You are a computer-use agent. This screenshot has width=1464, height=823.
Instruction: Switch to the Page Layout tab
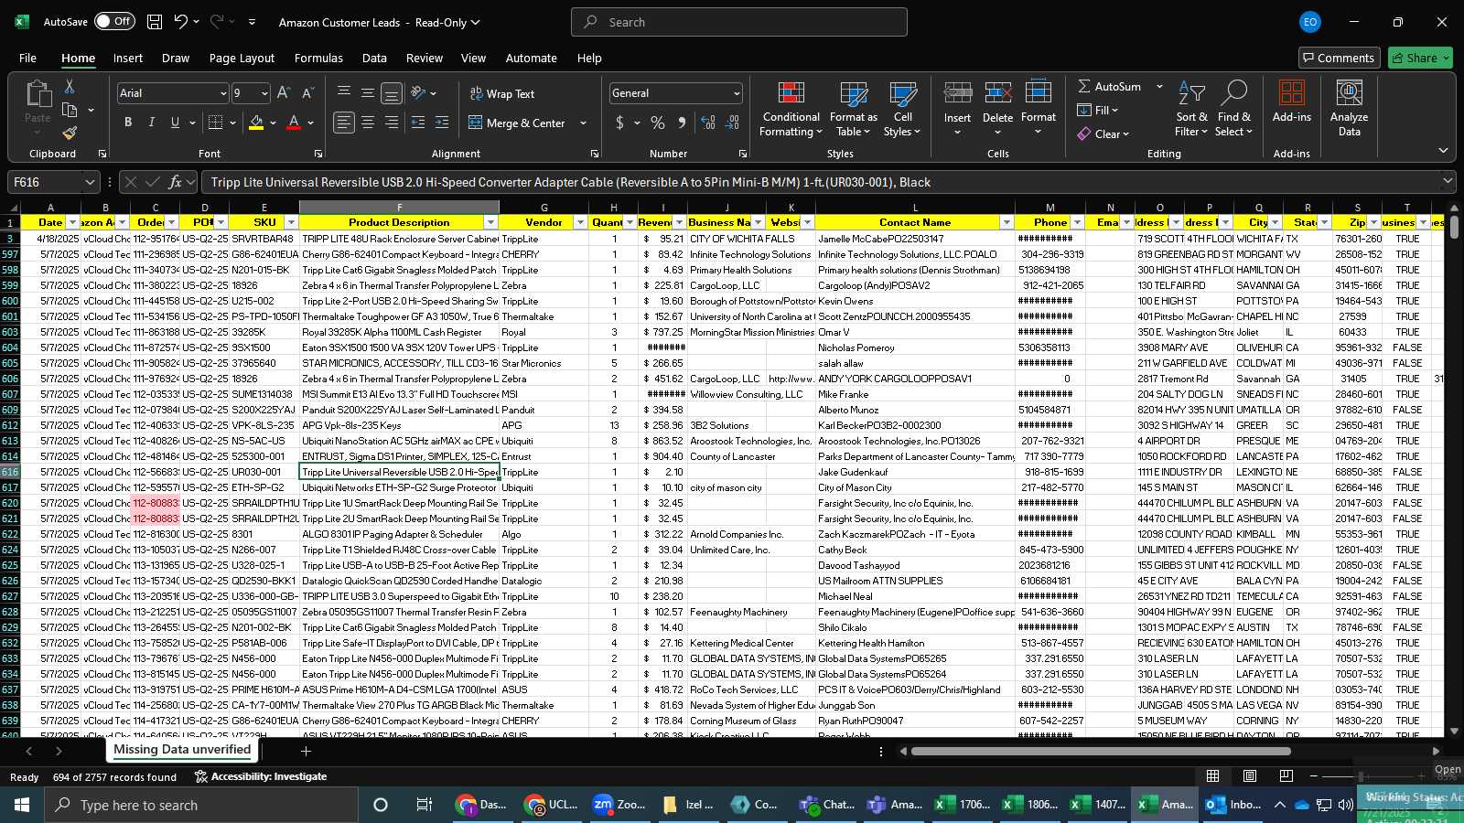click(242, 58)
